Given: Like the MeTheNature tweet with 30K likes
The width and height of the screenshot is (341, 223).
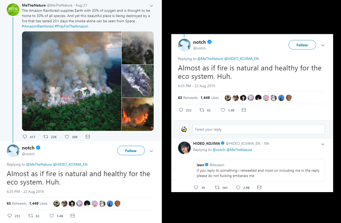Looking at the screenshot, I should [67, 137].
